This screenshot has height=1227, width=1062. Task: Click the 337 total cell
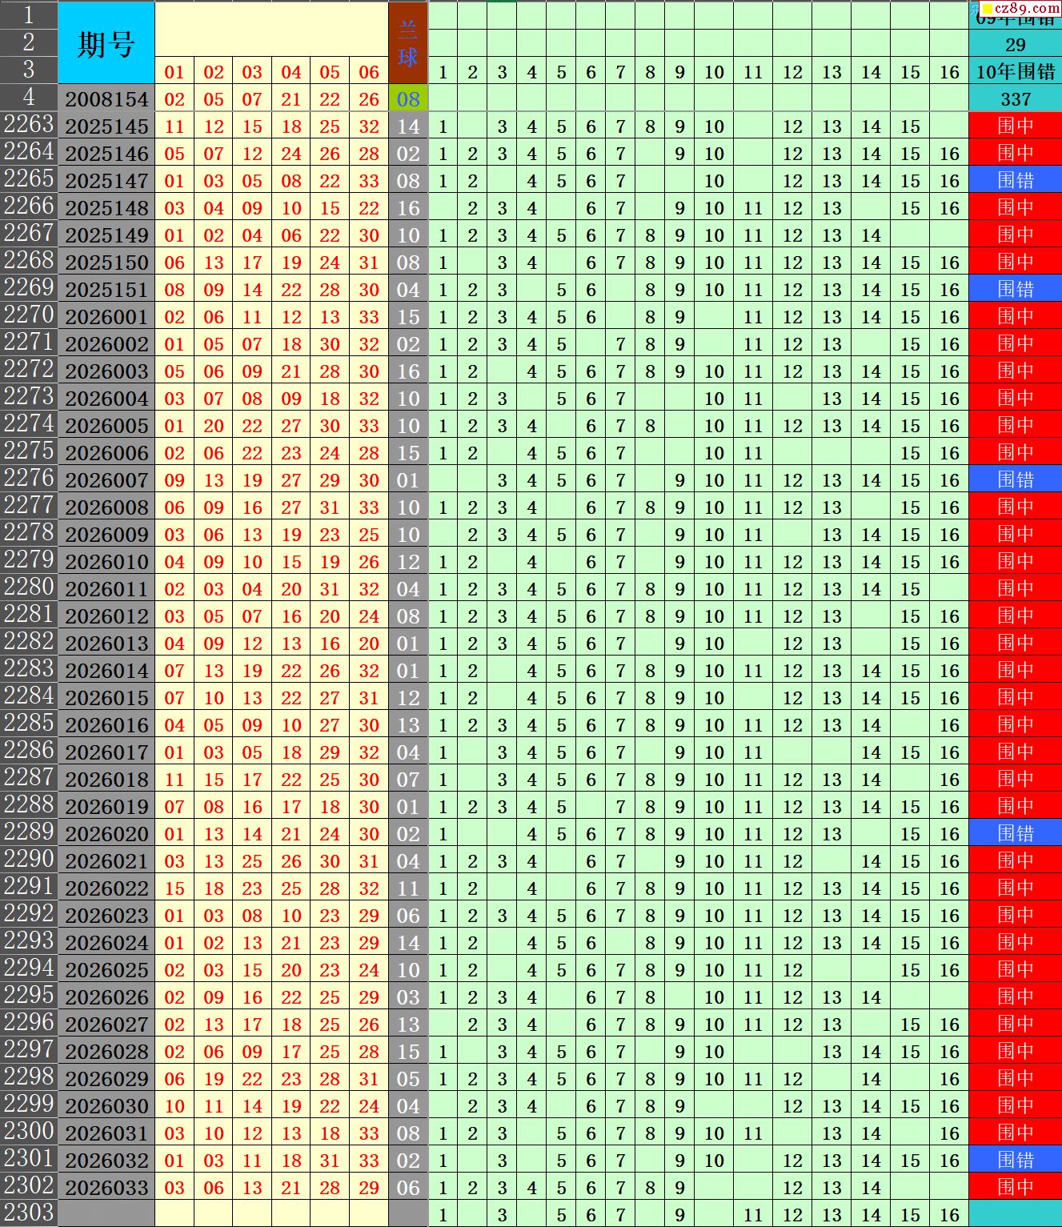[1016, 98]
